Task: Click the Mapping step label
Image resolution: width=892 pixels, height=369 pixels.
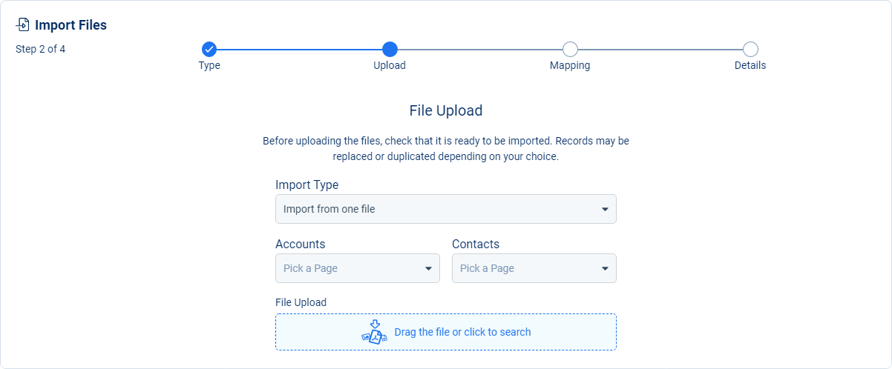Action: coord(570,65)
